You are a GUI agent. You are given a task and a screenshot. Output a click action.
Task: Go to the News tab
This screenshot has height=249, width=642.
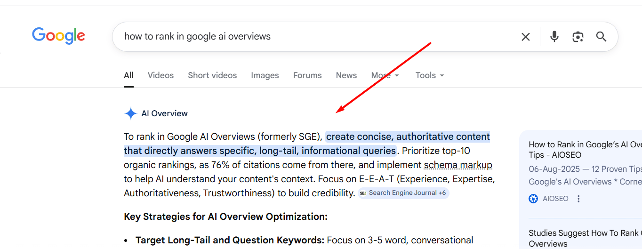(x=346, y=75)
